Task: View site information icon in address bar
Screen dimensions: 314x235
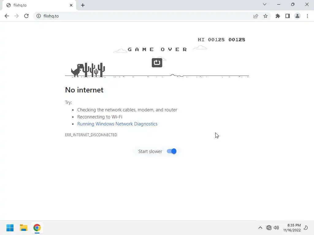Action: click(x=39, y=16)
